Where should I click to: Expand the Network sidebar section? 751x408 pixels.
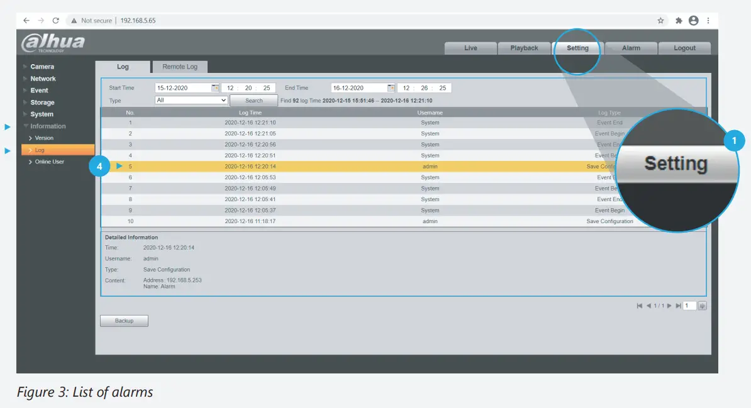tap(43, 79)
